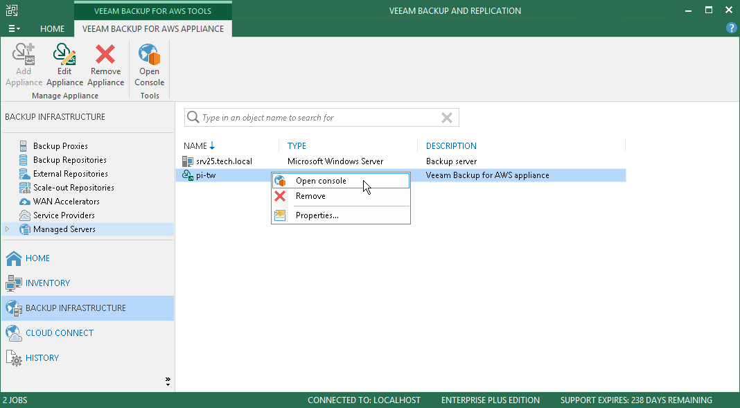Go to the HOME navigation view
Image resolution: width=740 pixels, height=408 pixels.
tap(37, 258)
